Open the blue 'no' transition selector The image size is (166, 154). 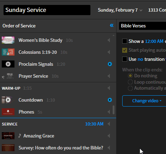140,59
